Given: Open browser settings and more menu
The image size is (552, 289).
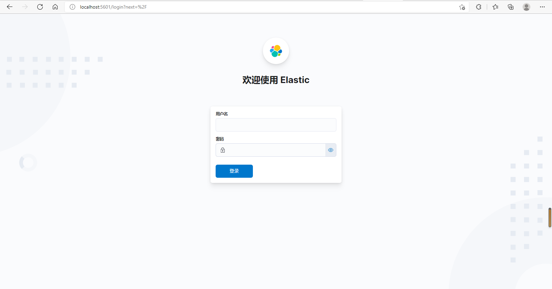Looking at the screenshot, I should [x=542, y=7].
